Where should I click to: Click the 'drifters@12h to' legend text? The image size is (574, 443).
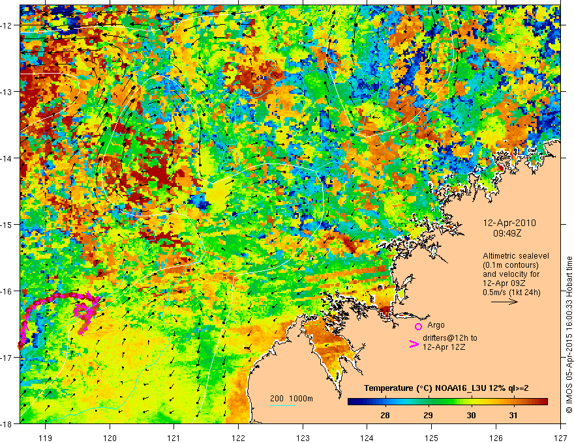tap(450, 338)
